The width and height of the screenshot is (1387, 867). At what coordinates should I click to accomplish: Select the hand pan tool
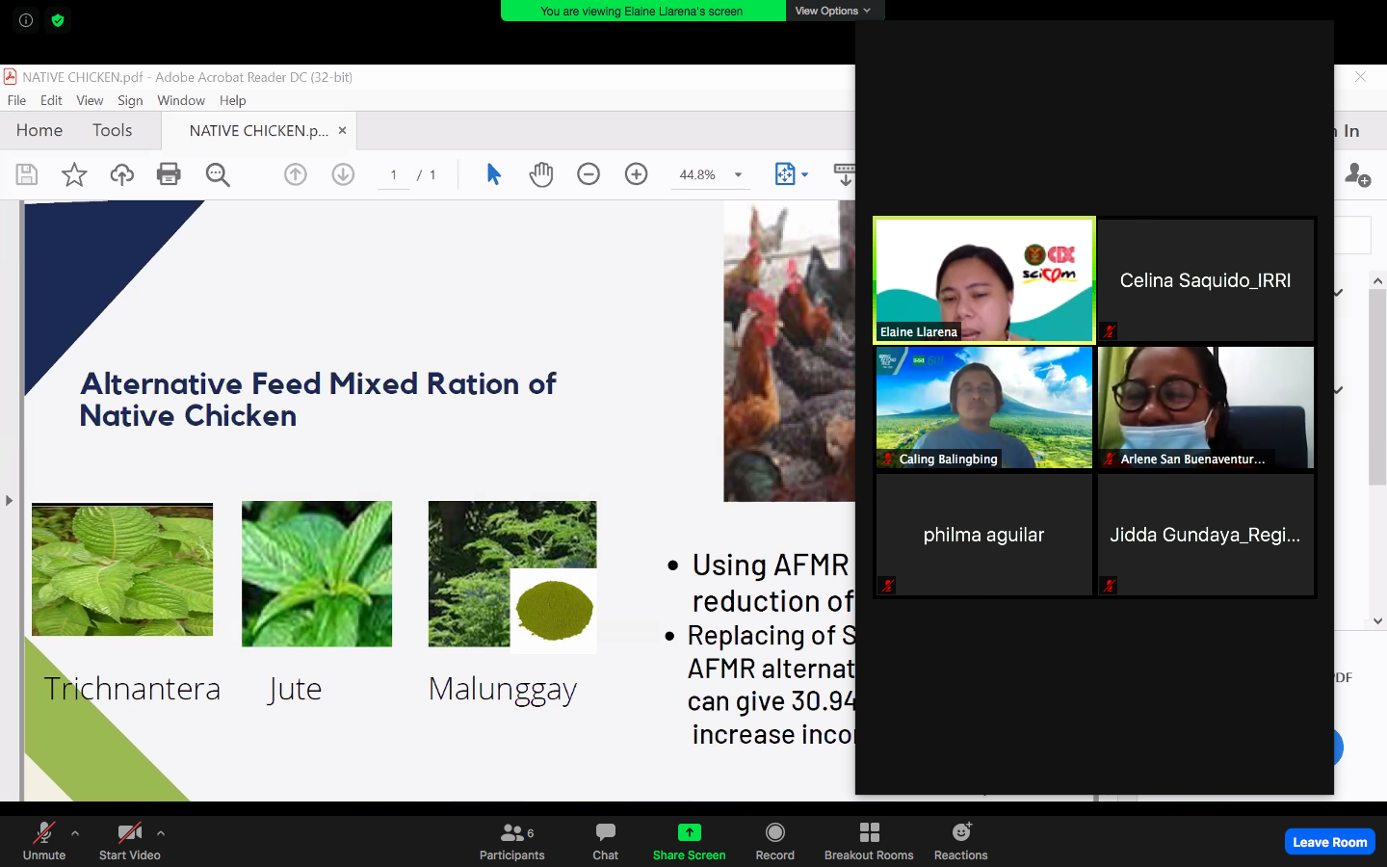click(541, 174)
